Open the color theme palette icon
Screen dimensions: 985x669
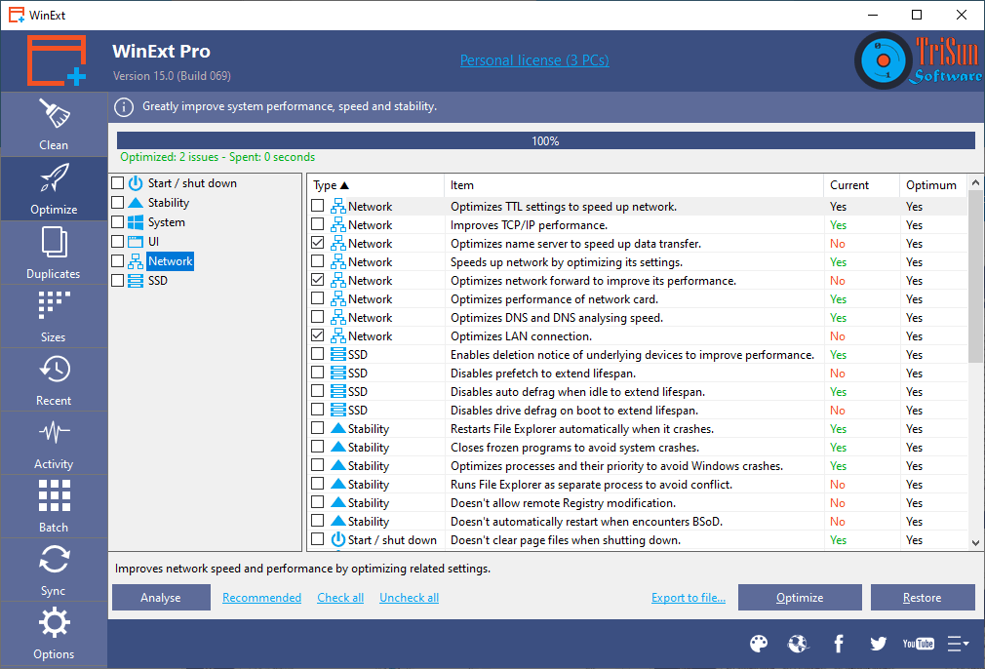click(759, 644)
